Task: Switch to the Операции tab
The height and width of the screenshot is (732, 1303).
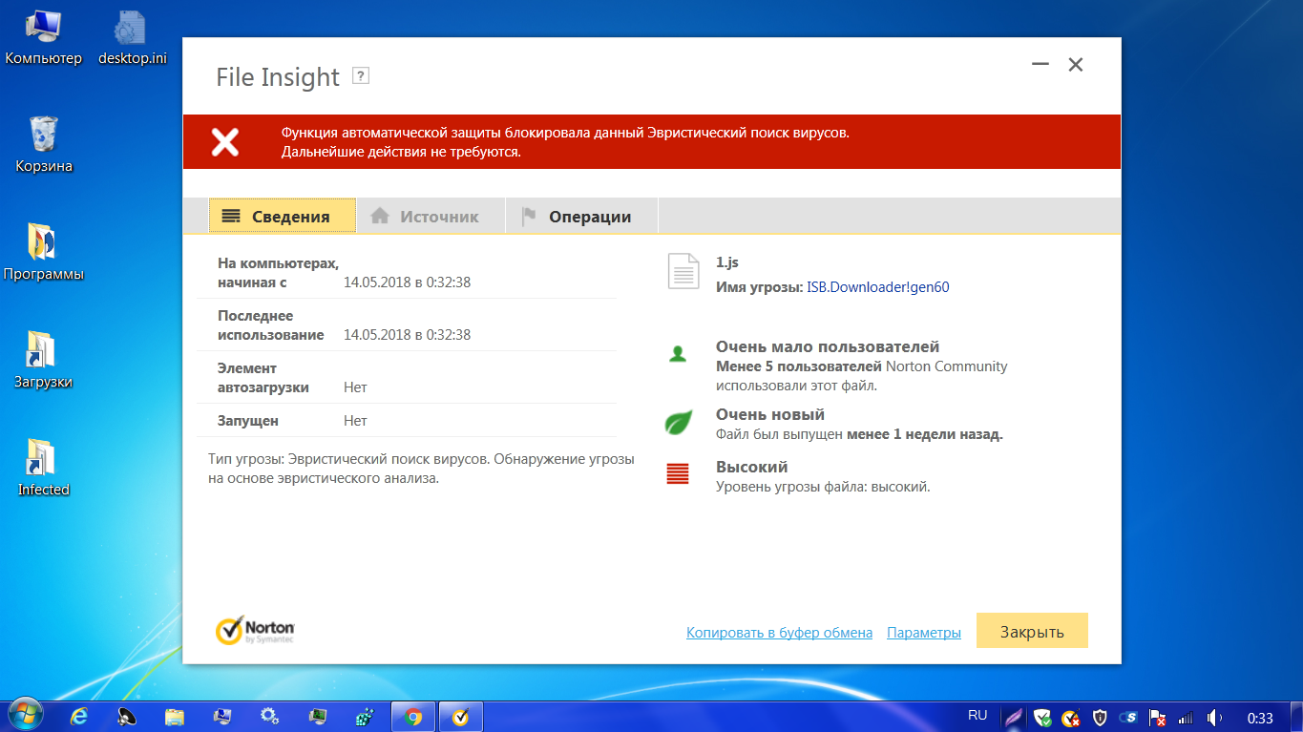Action: pyautogui.click(x=581, y=216)
